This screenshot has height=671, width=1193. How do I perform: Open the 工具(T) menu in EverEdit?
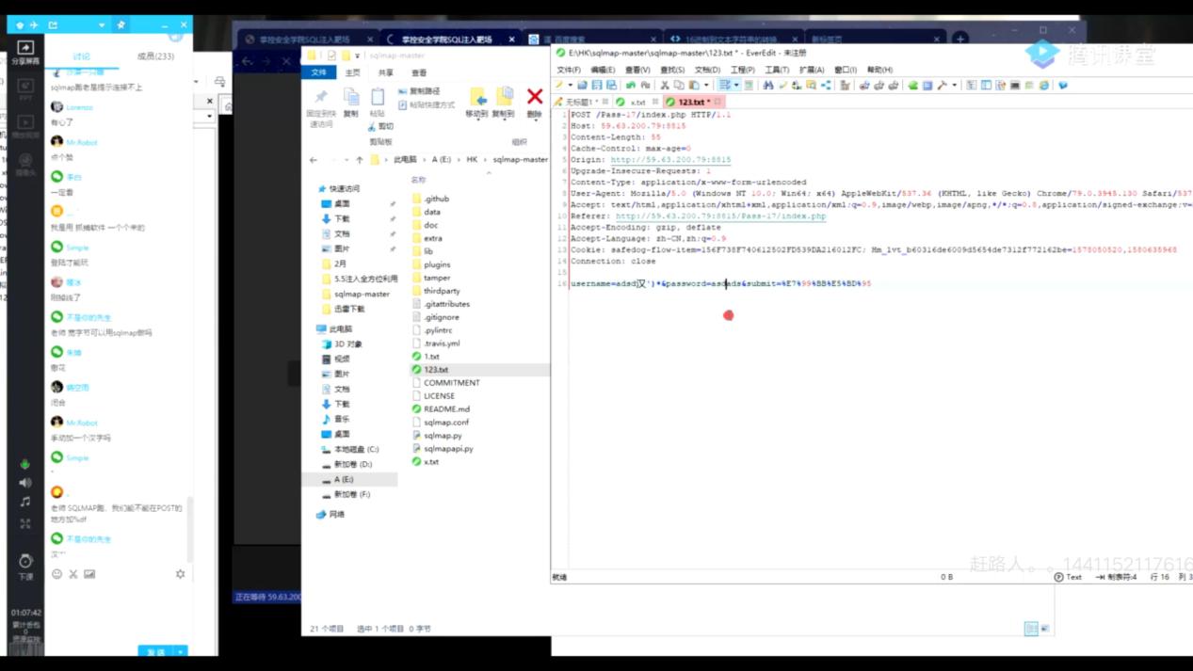777,70
